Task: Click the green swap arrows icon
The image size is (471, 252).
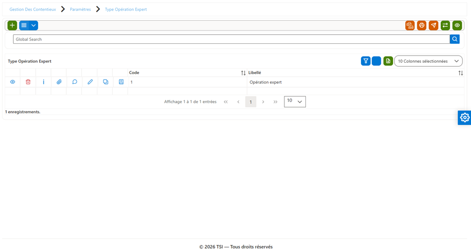Action: click(x=445, y=26)
